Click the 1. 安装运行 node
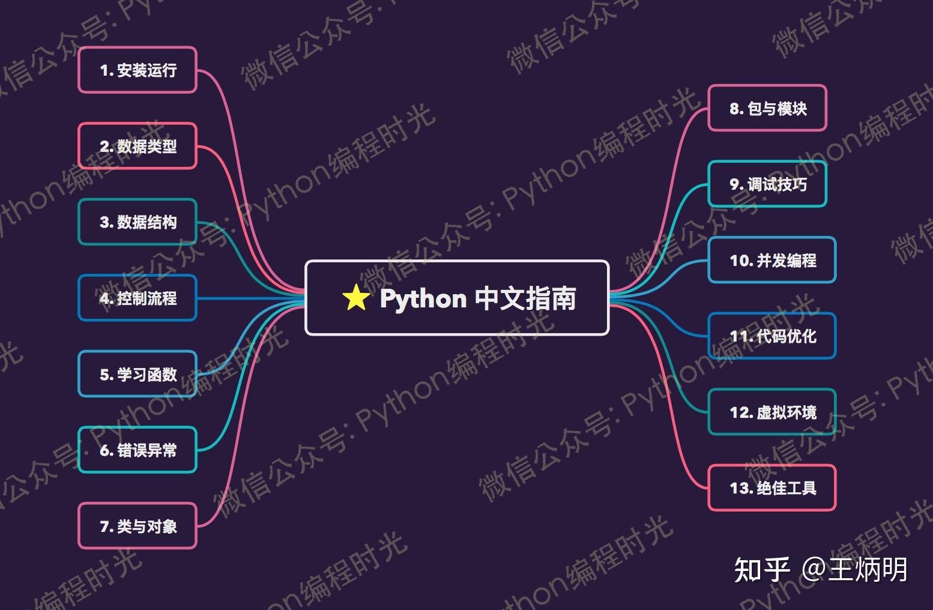The image size is (933, 610). 137,70
